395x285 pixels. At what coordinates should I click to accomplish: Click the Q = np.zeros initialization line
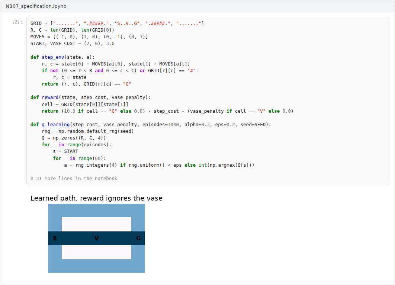[x=74, y=138]
